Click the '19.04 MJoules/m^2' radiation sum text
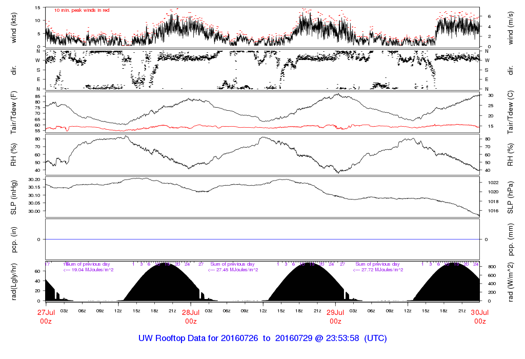This screenshot has height=359, width=525. (88, 270)
